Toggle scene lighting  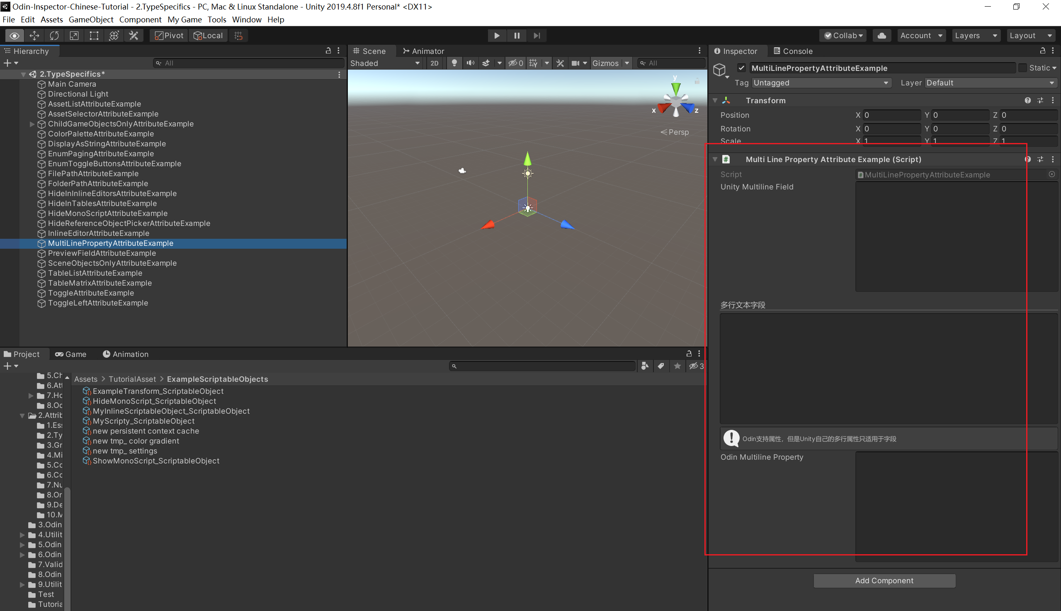pos(454,63)
